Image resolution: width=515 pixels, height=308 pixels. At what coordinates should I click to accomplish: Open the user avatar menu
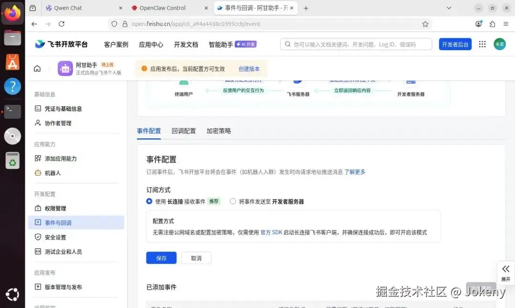pyautogui.click(x=500, y=44)
